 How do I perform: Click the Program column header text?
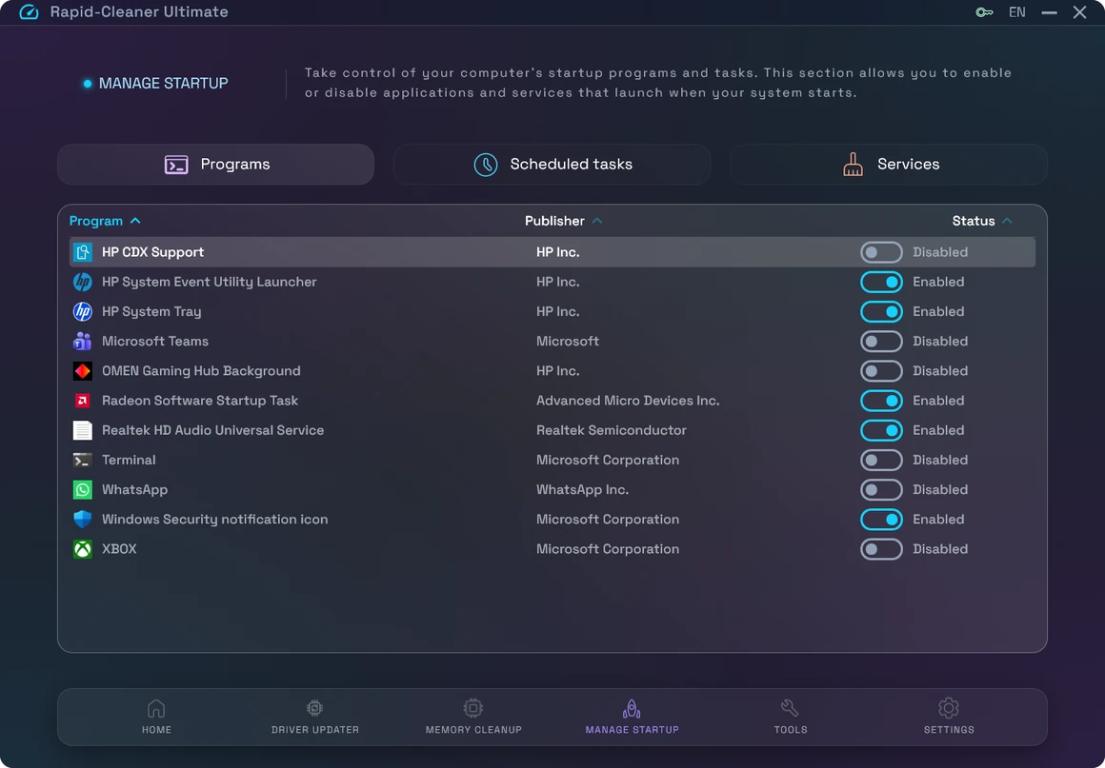(x=96, y=221)
